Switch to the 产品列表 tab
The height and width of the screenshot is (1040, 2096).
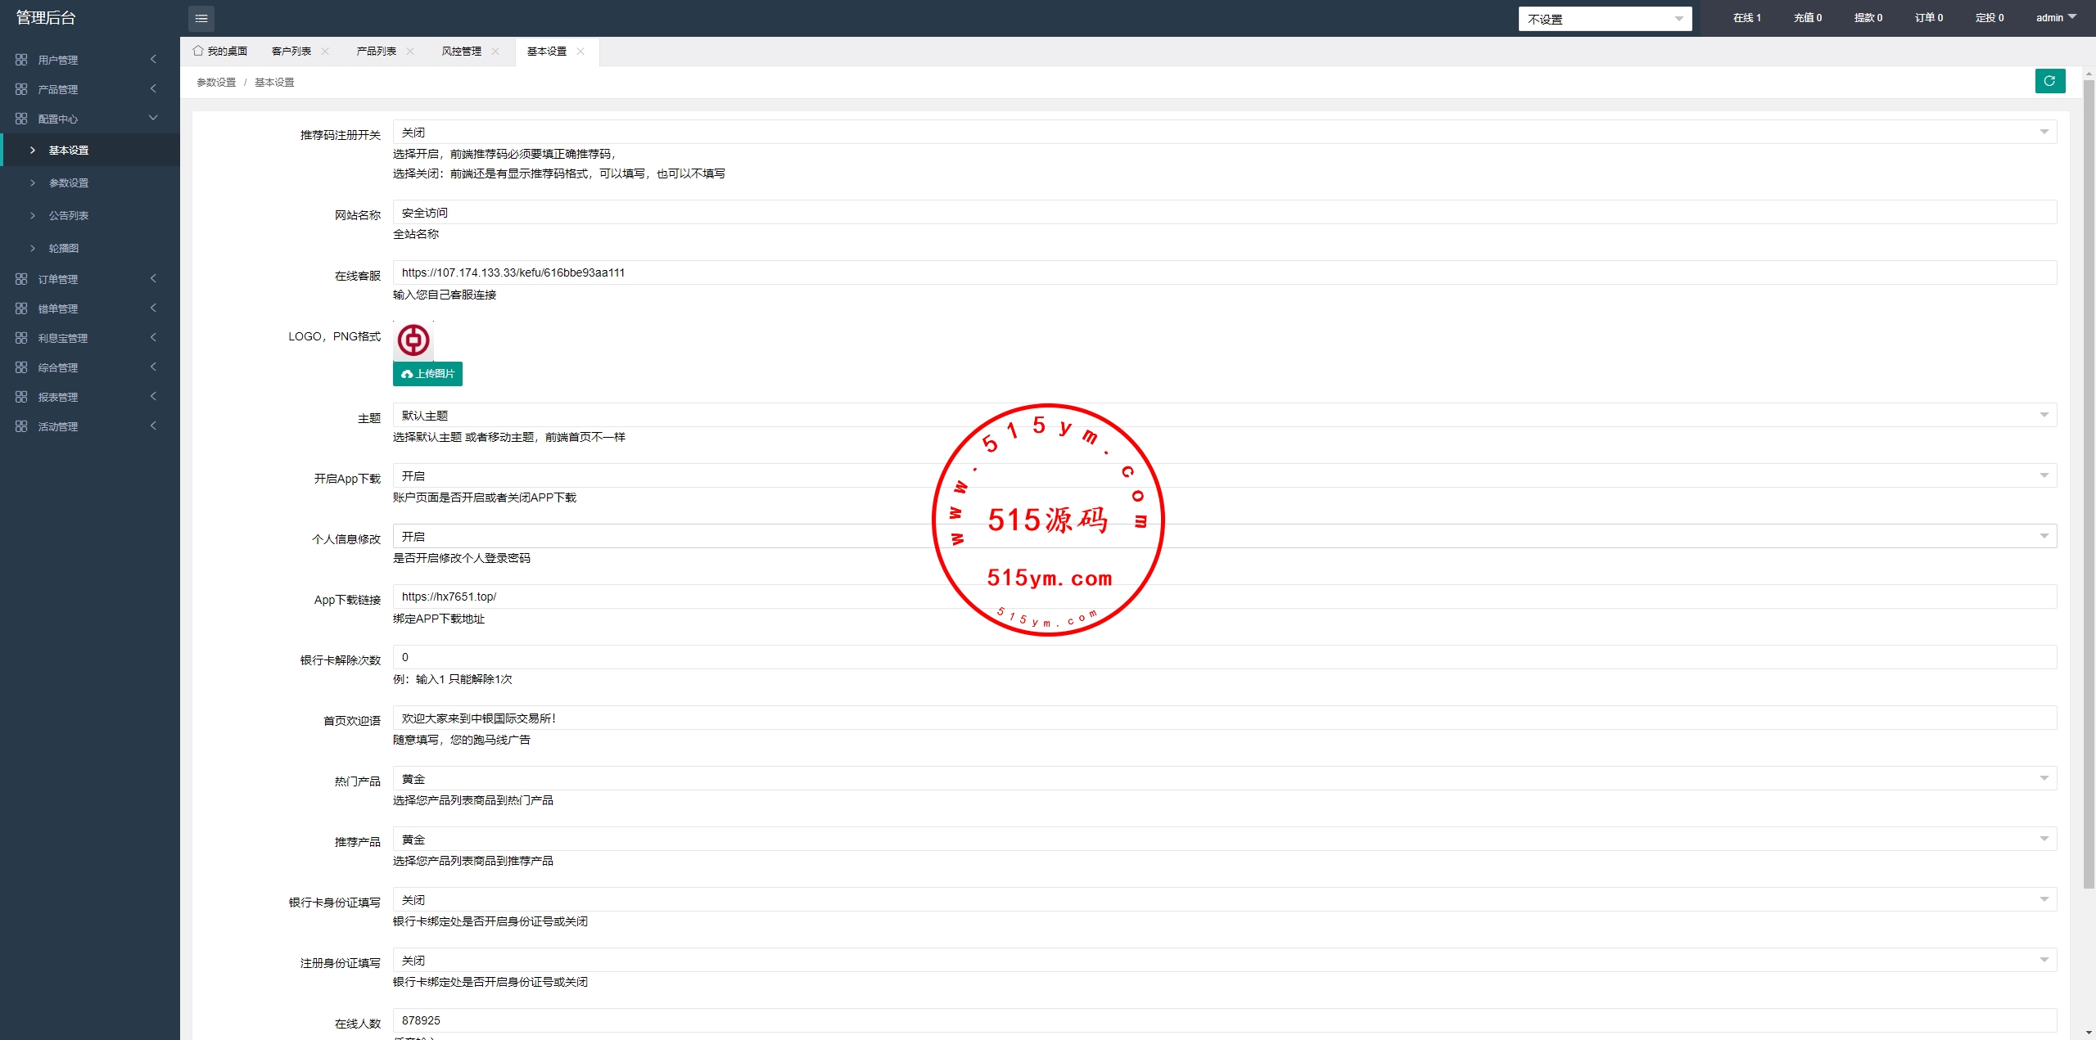(377, 51)
